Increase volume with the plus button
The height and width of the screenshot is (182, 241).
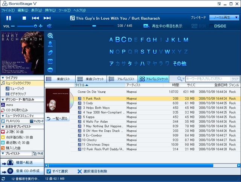point(41,26)
